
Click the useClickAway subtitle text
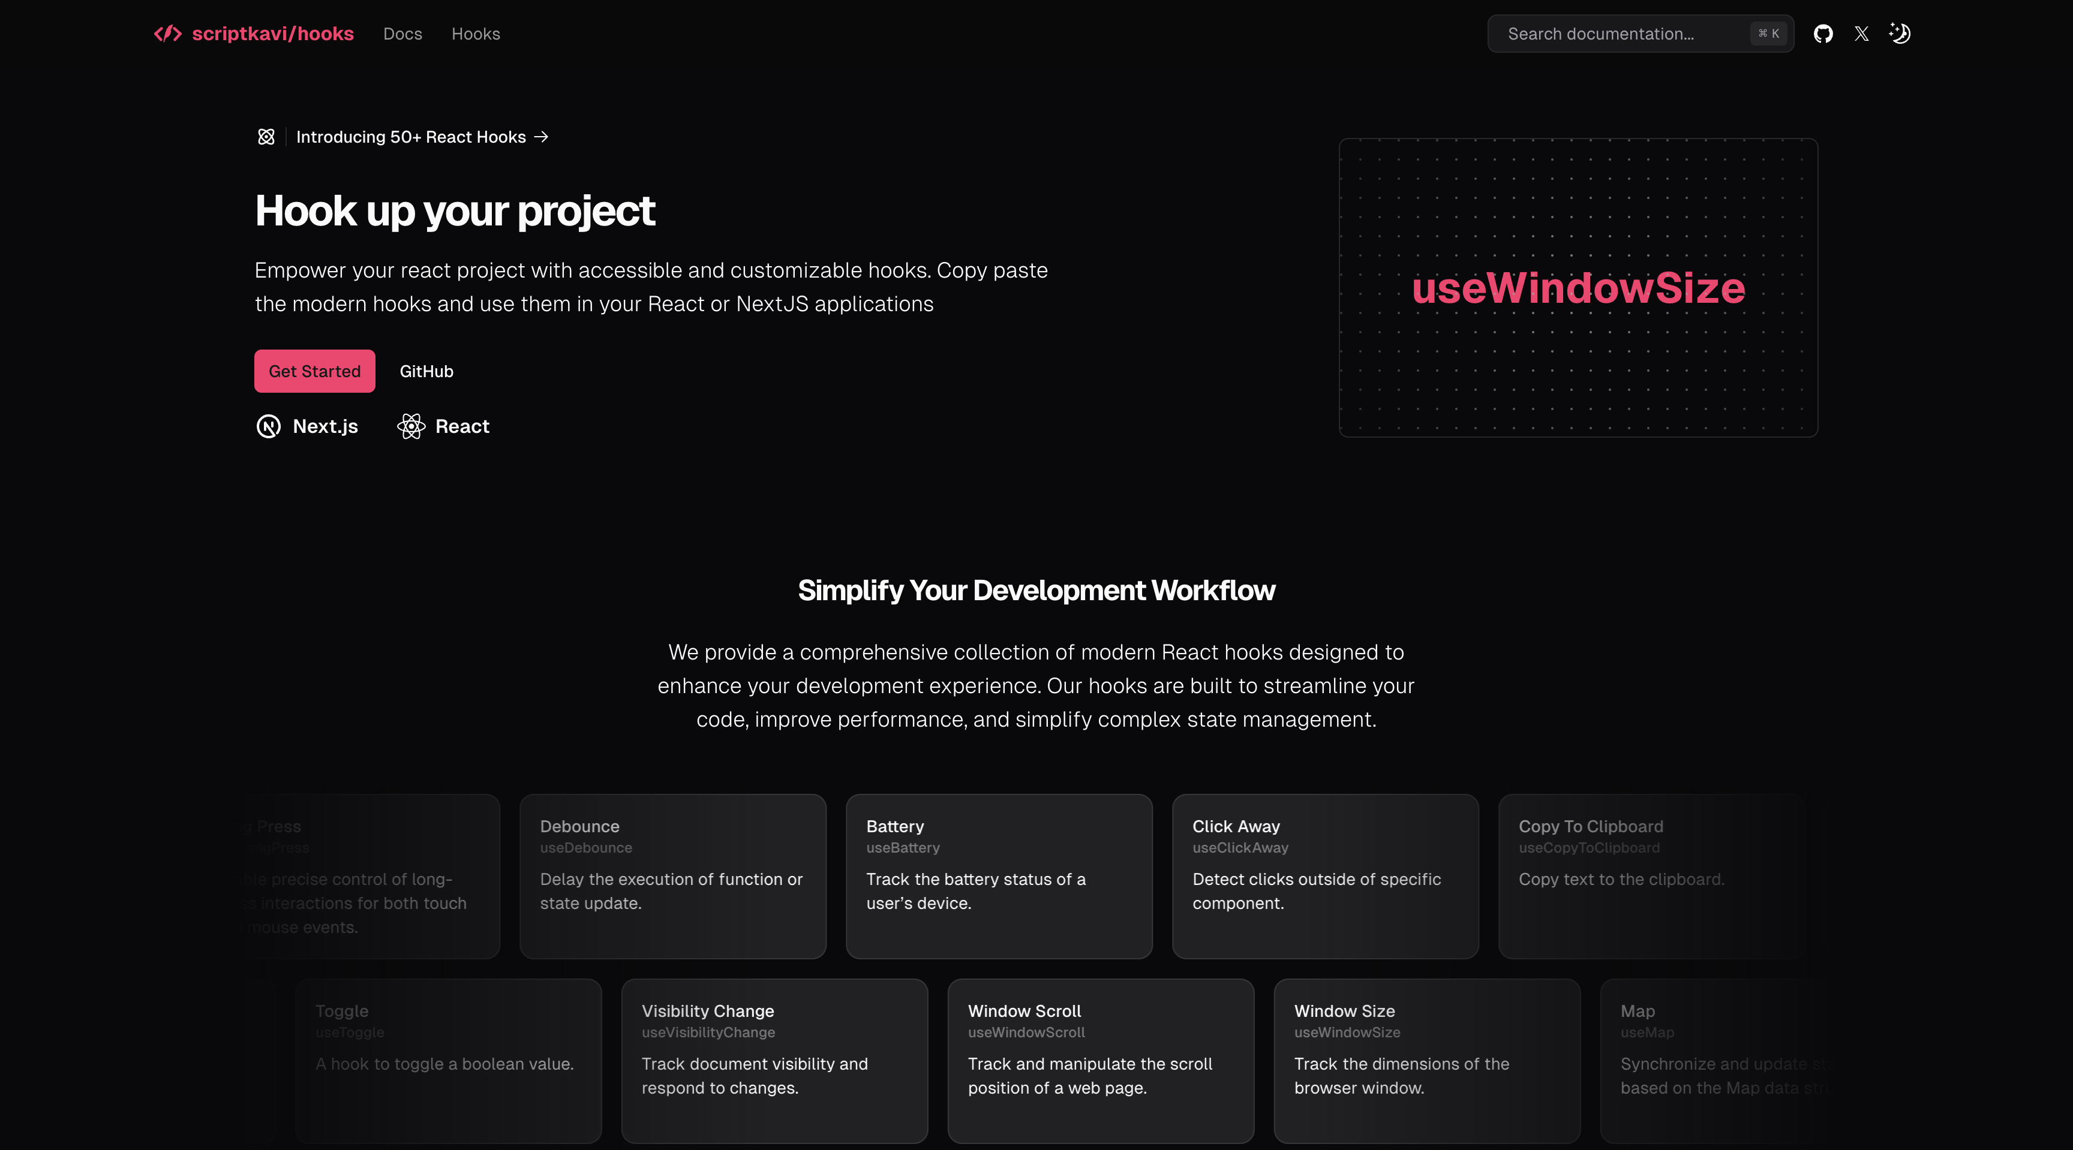pyautogui.click(x=1240, y=848)
